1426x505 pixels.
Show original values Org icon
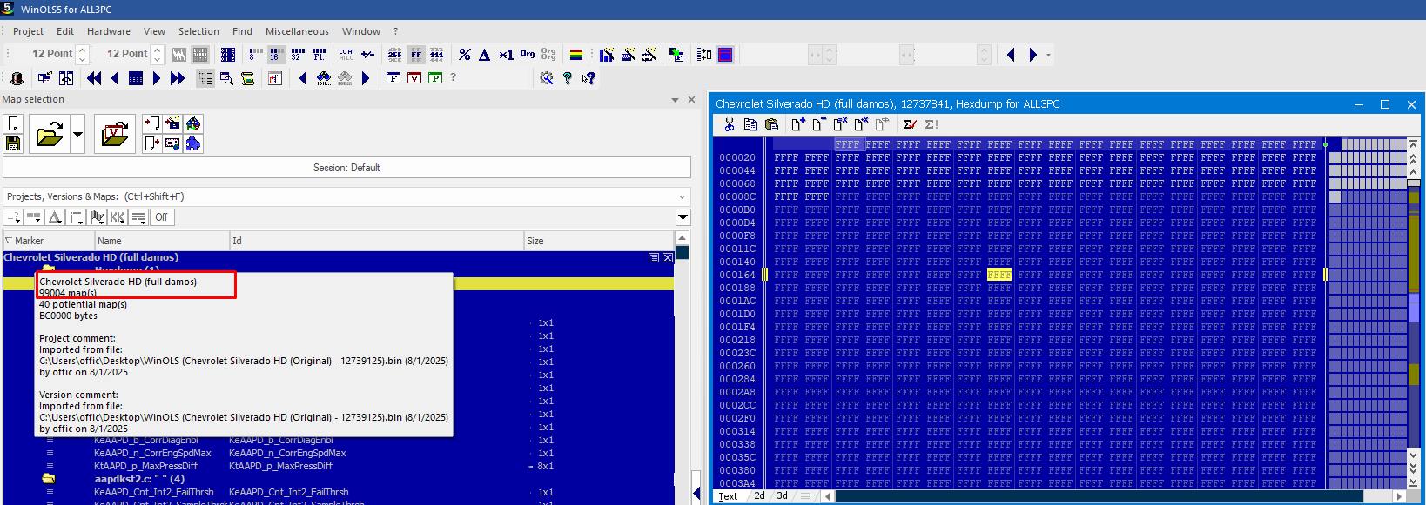coord(527,55)
